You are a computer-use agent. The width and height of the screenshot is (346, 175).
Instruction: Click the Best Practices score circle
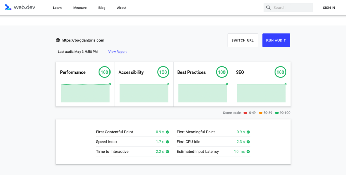[x=222, y=72]
